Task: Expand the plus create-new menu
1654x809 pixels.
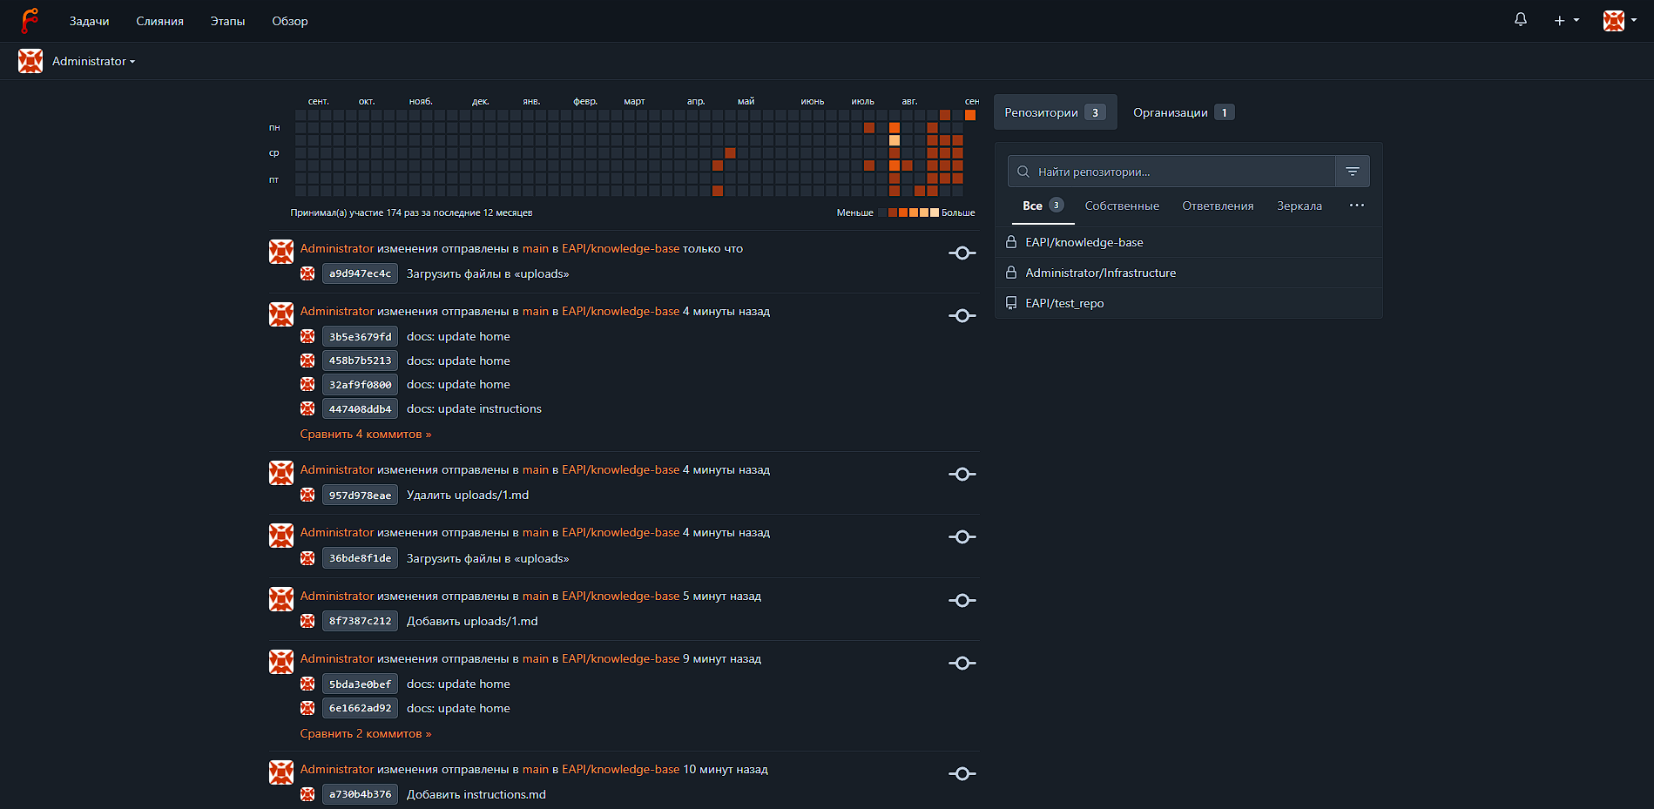Action: click(1566, 20)
